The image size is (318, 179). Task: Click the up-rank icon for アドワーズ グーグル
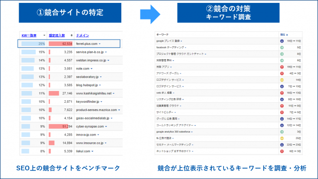[282, 73]
